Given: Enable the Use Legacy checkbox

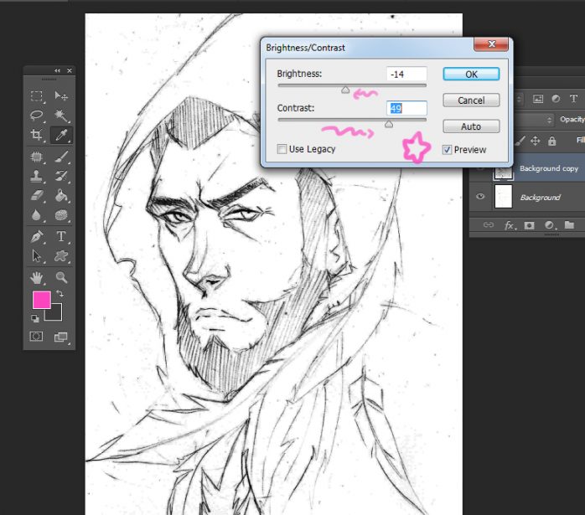Looking at the screenshot, I should [282, 149].
